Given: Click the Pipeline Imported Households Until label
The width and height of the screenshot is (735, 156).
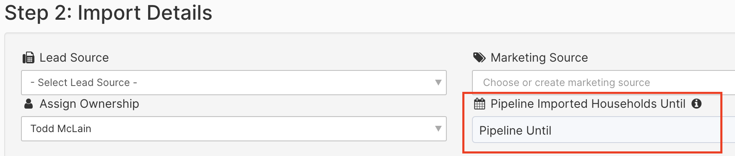Looking at the screenshot, I should (x=588, y=104).
